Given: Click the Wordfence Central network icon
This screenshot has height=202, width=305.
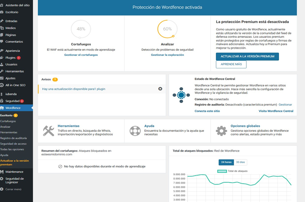Looking at the screenshot, I should coord(181,95).
